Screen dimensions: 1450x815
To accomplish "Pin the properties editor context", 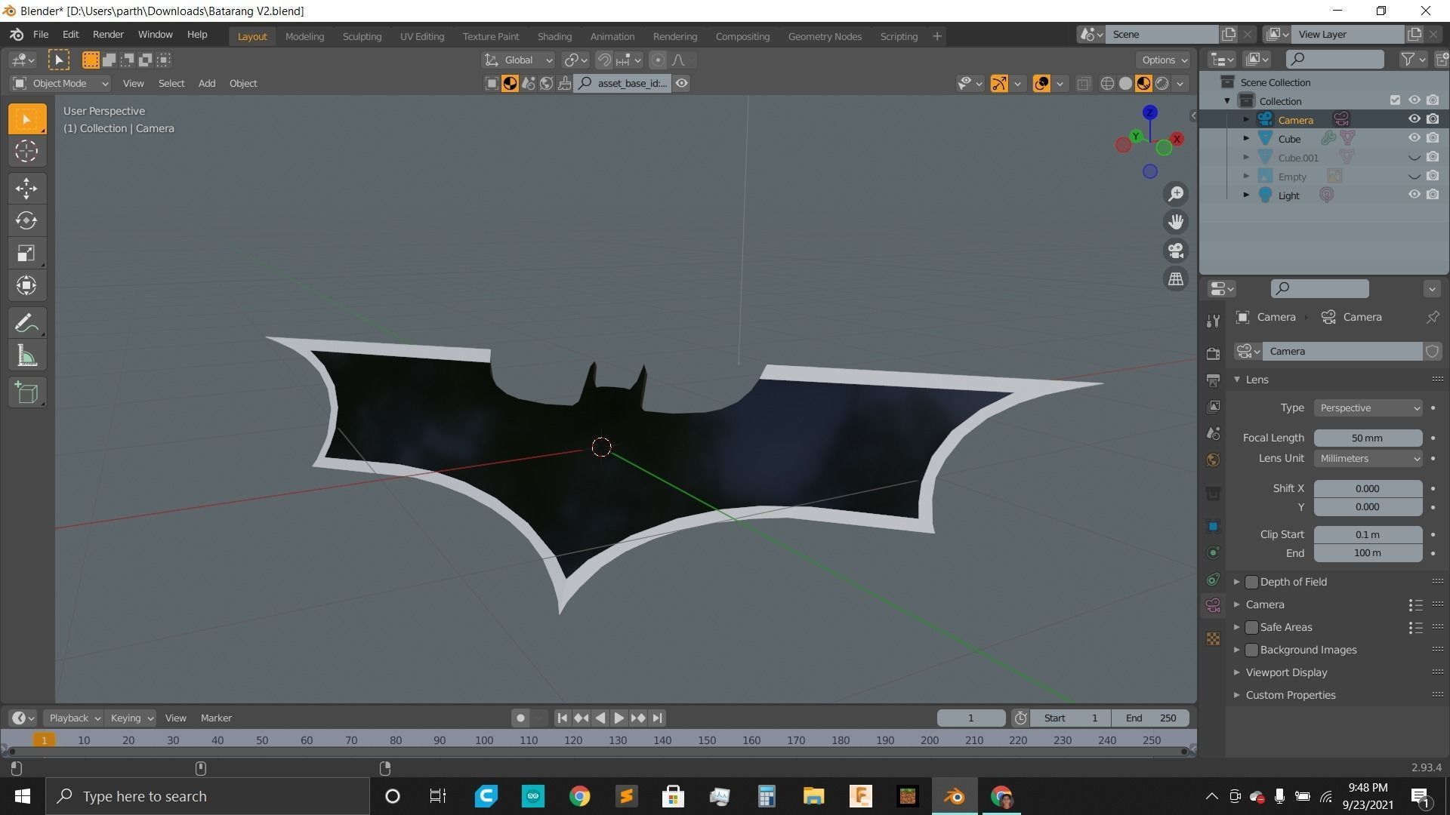I will (x=1432, y=317).
